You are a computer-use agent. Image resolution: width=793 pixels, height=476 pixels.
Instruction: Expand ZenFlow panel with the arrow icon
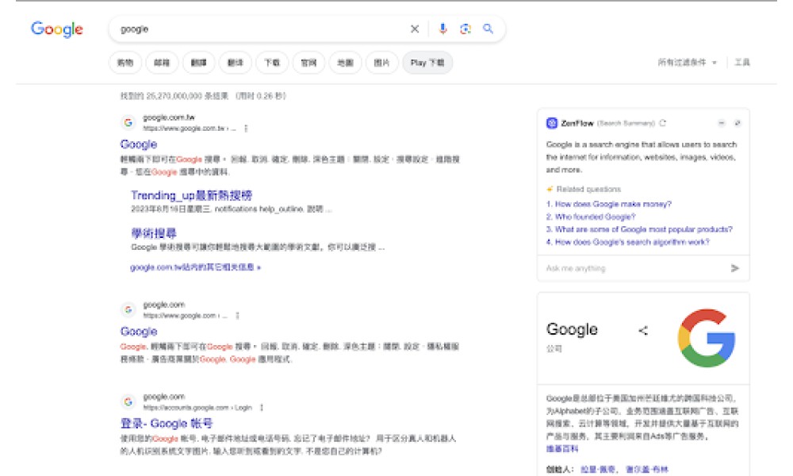(737, 123)
